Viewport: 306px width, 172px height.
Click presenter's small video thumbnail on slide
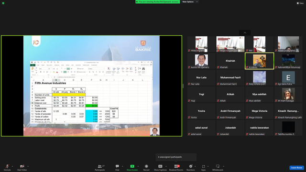pyautogui.click(x=155, y=132)
